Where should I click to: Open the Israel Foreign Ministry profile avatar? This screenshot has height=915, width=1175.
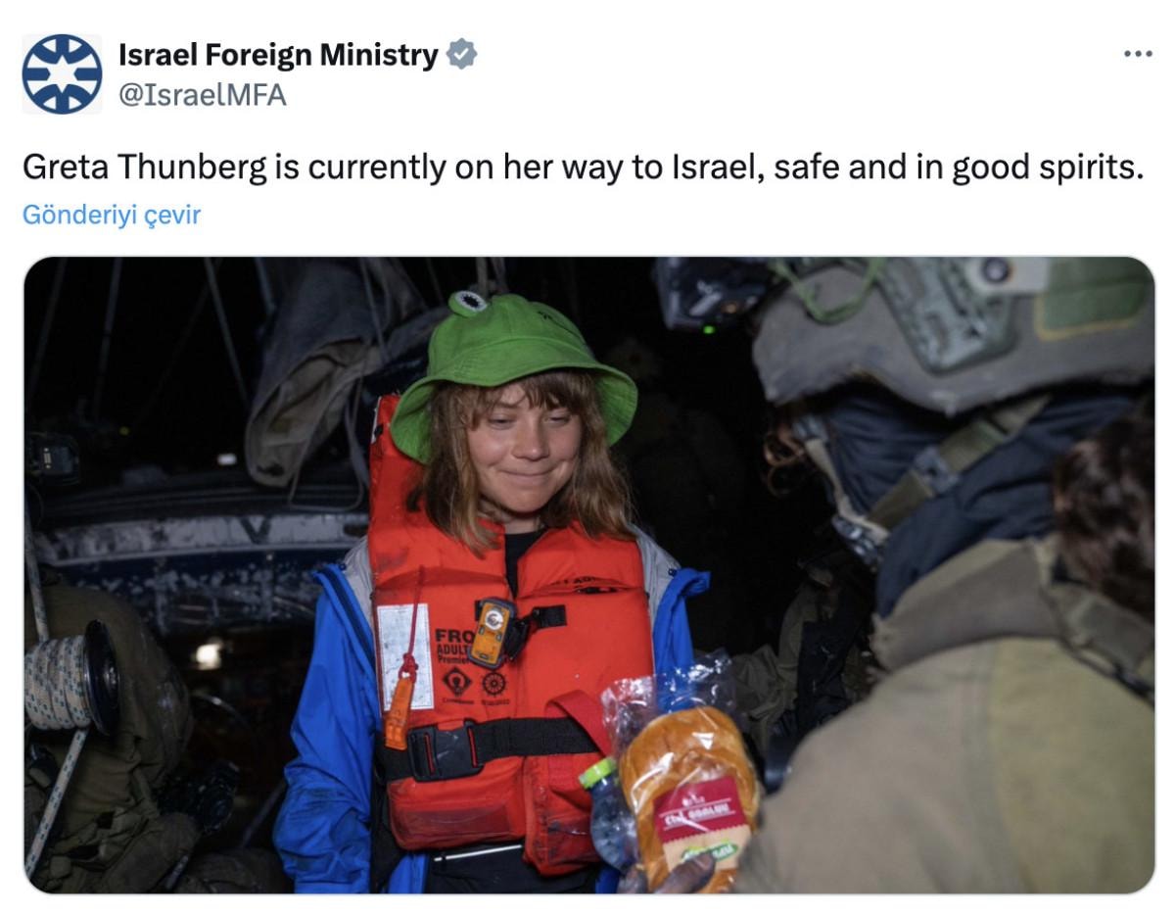click(x=62, y=73)
